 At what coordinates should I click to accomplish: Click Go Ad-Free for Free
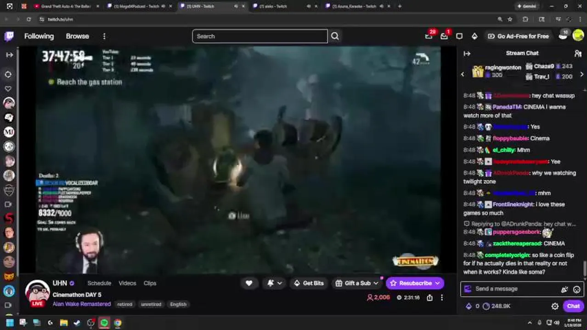[518, 36]
